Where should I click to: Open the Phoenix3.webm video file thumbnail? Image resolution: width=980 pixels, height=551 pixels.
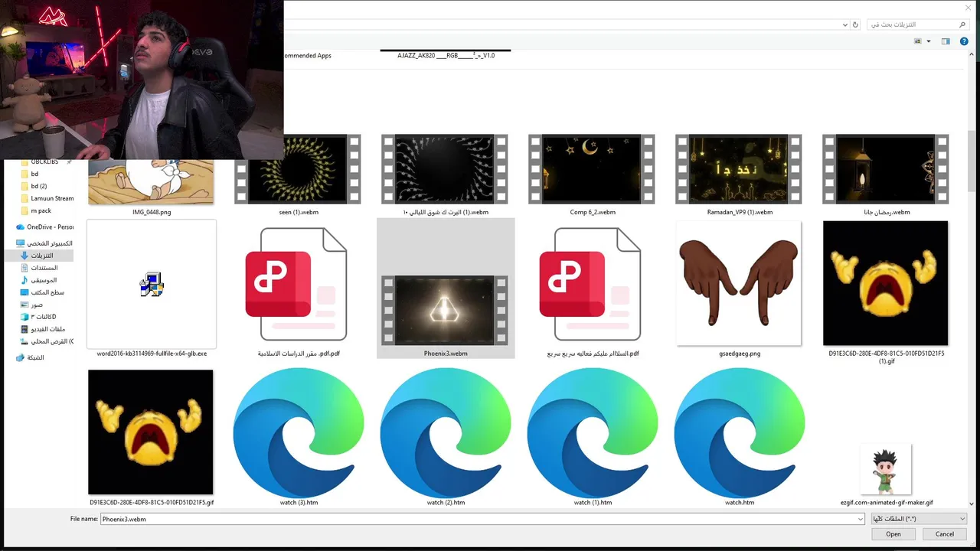point(445,310)
